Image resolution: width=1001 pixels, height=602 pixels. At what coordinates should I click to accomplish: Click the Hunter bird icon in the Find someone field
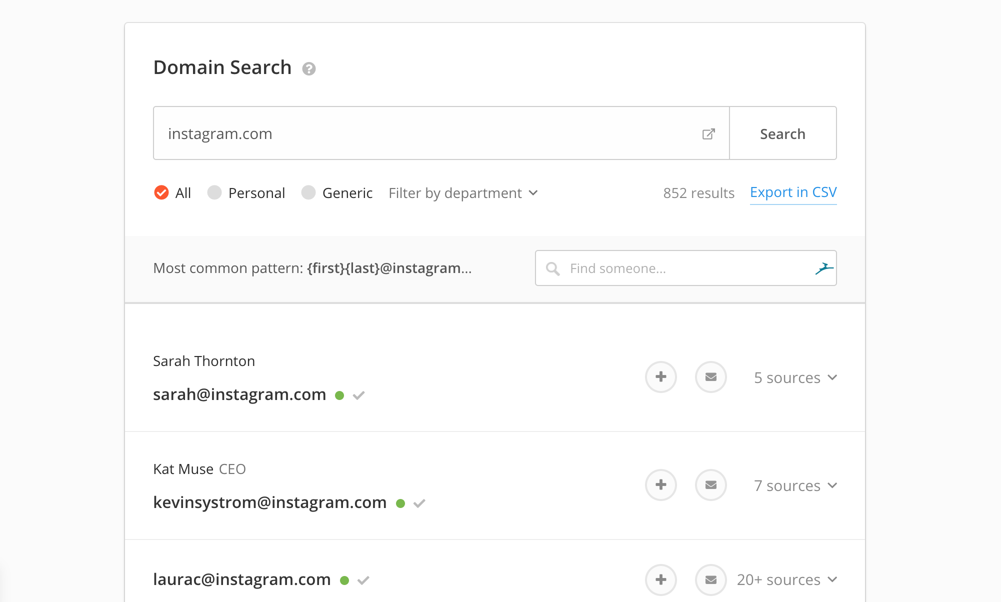click(x=824, y=268)
